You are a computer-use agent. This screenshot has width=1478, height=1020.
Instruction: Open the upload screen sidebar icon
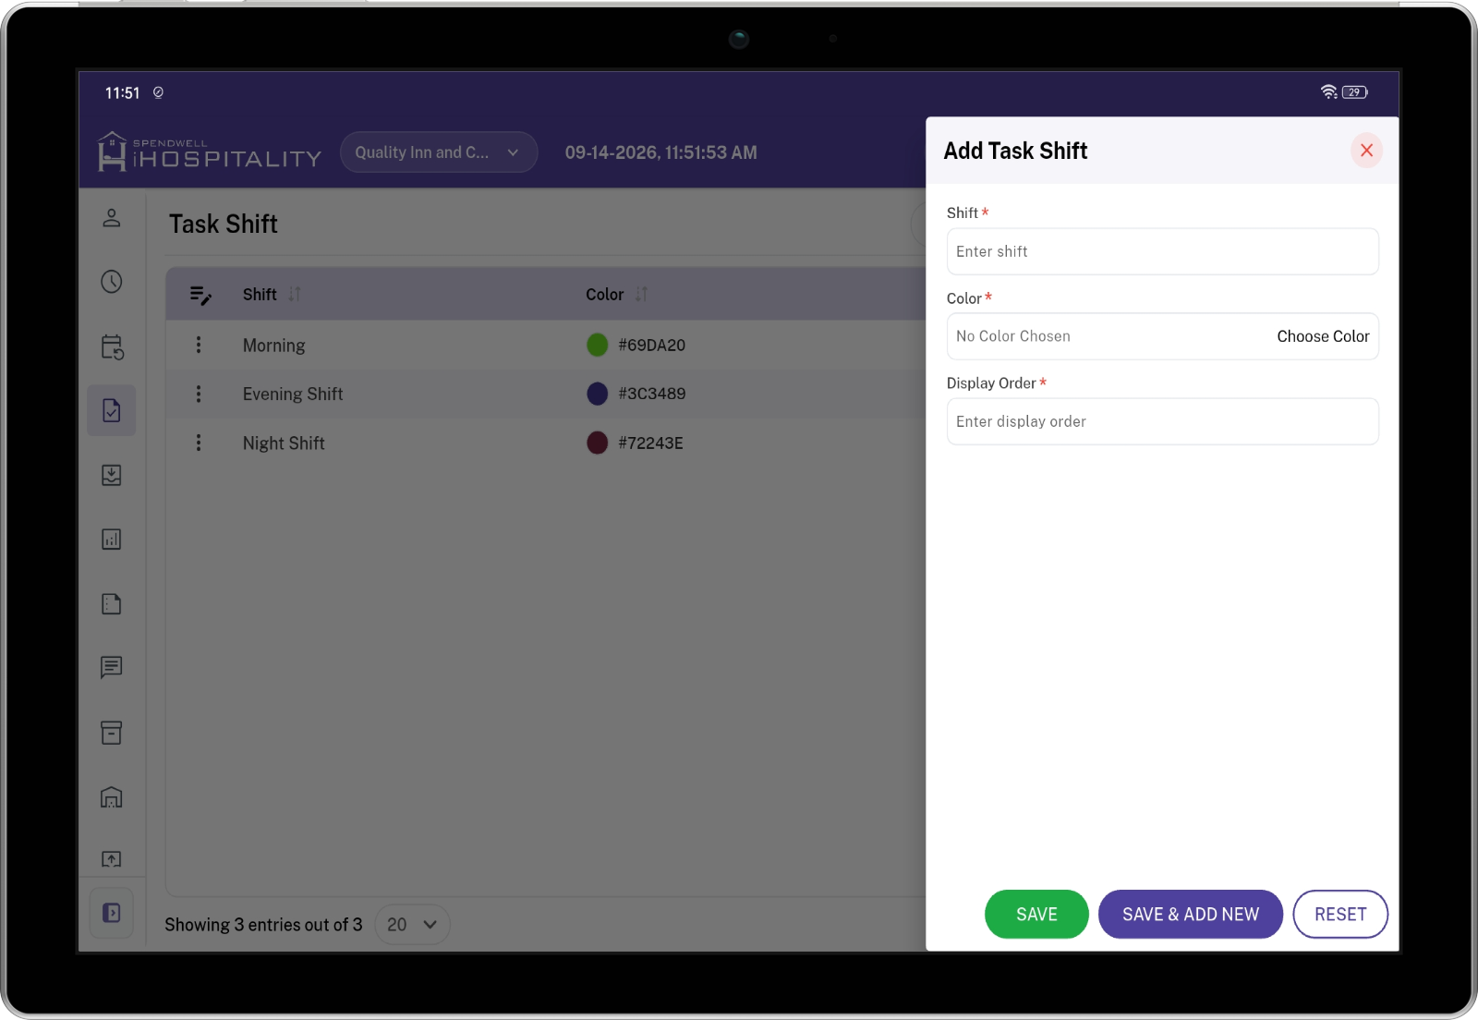(x=112, y=859)
